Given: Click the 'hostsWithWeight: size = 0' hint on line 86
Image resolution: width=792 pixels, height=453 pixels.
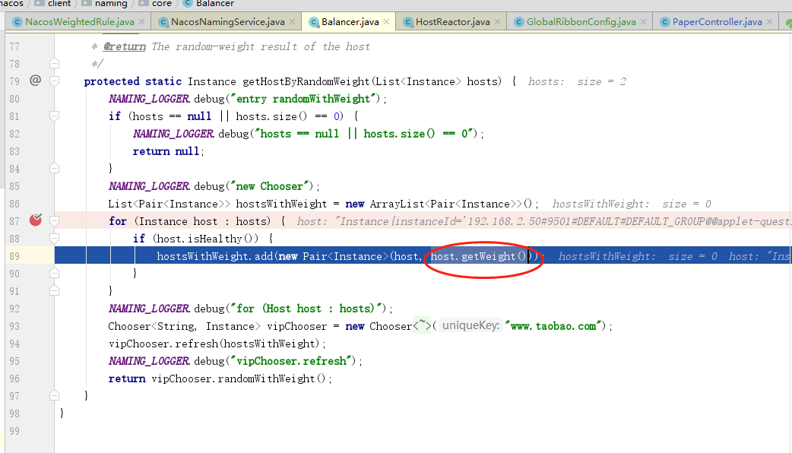Looking at the screenshot, I should pyautogui.click(x=632, y=204).
